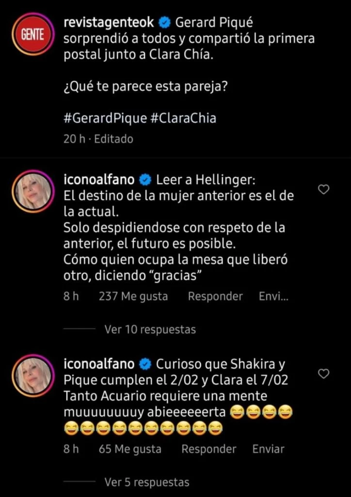Expand 'Ver 10 respuestas' replies

pyautogui.click(x=150, y=330)
